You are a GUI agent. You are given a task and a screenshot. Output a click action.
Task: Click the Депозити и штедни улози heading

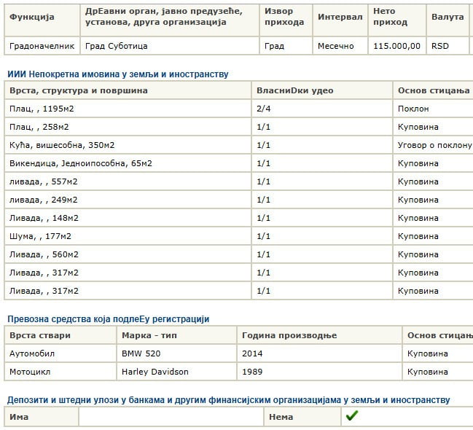pos(229,400)
